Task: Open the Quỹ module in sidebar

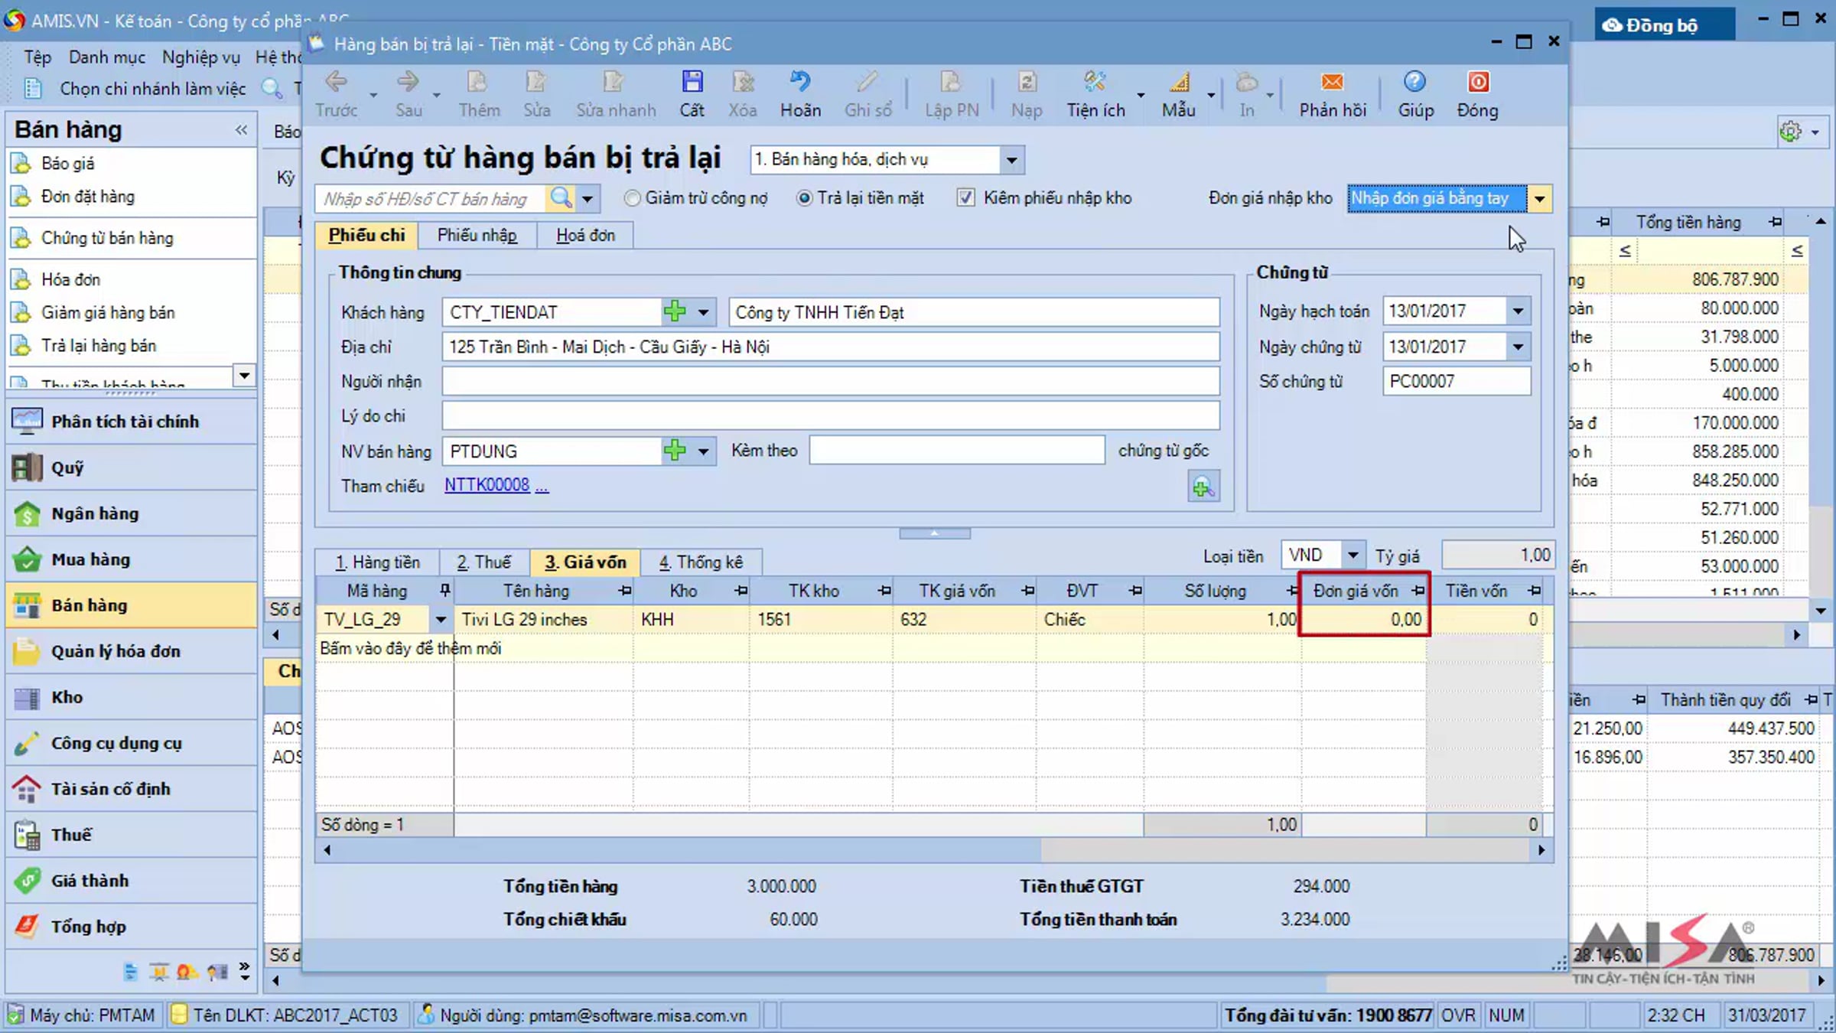Action: click(x=132, y=468)
